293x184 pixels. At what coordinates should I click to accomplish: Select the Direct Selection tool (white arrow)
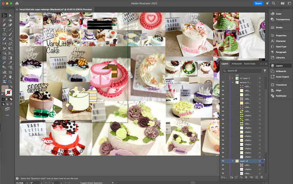coord(10,15)
